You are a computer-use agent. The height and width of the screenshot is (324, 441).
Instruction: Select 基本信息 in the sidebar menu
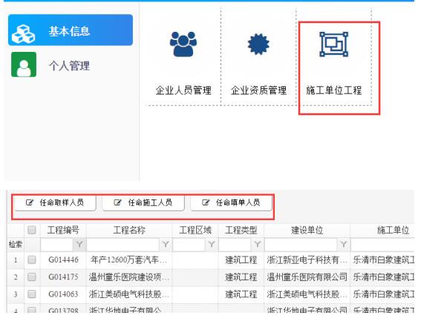71,30
